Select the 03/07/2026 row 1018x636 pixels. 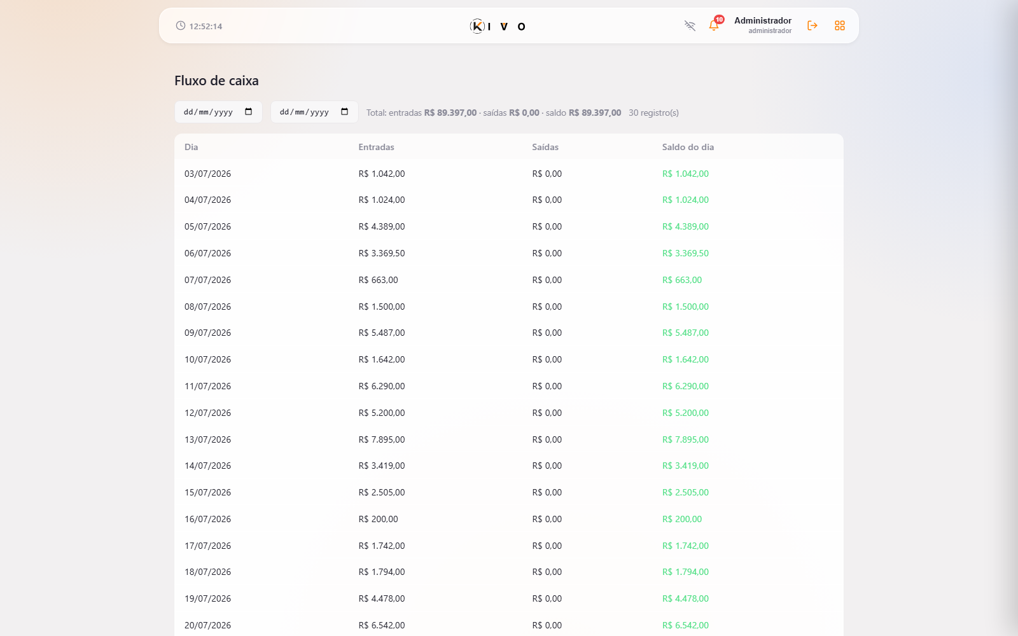point(509,174)
